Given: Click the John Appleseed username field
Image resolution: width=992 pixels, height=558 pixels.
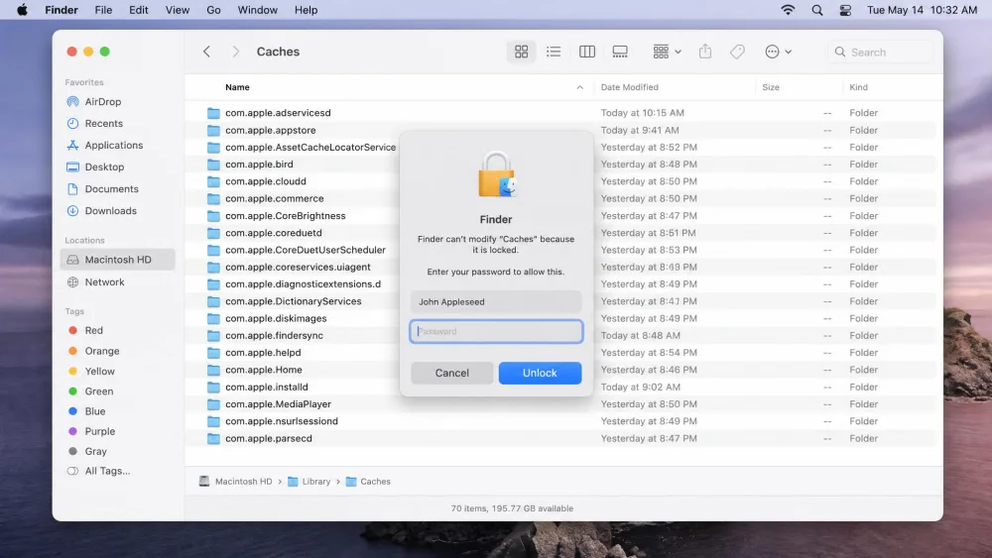Looking at the screenshot, I should pyautogui.click(x=496, y=301).
